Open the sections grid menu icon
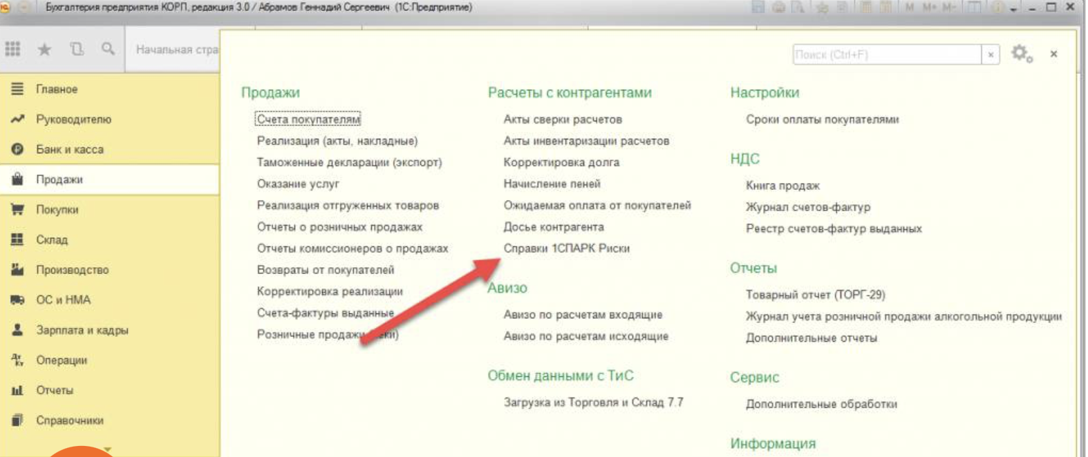This screenshot has width=1088, height=457. [12, 49]
